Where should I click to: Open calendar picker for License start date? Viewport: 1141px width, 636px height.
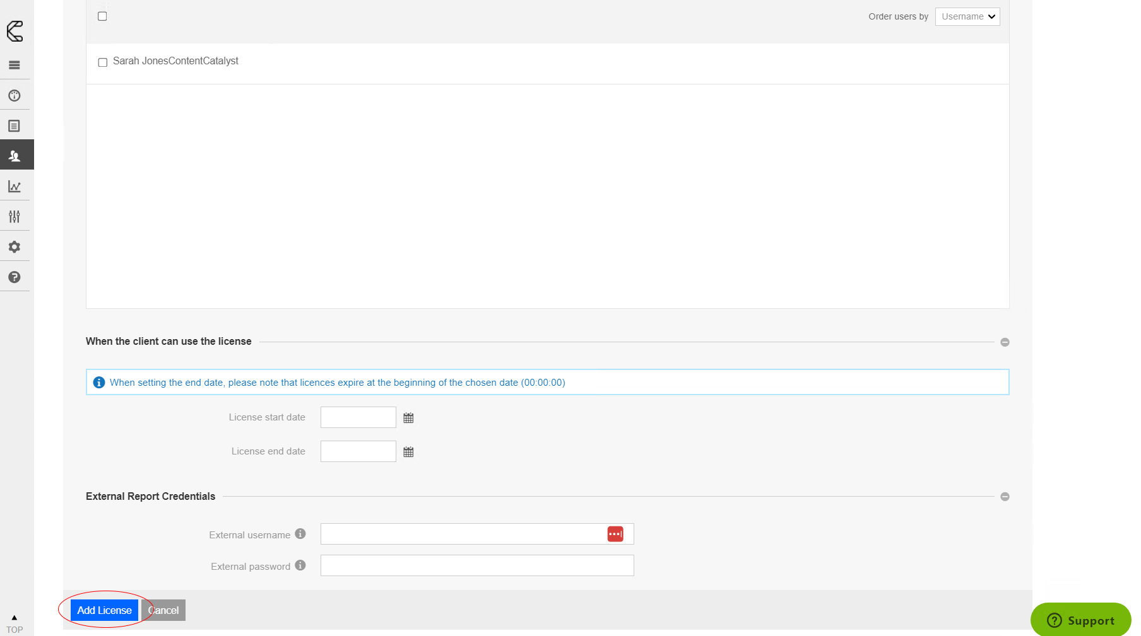click(x=408, y=418)
